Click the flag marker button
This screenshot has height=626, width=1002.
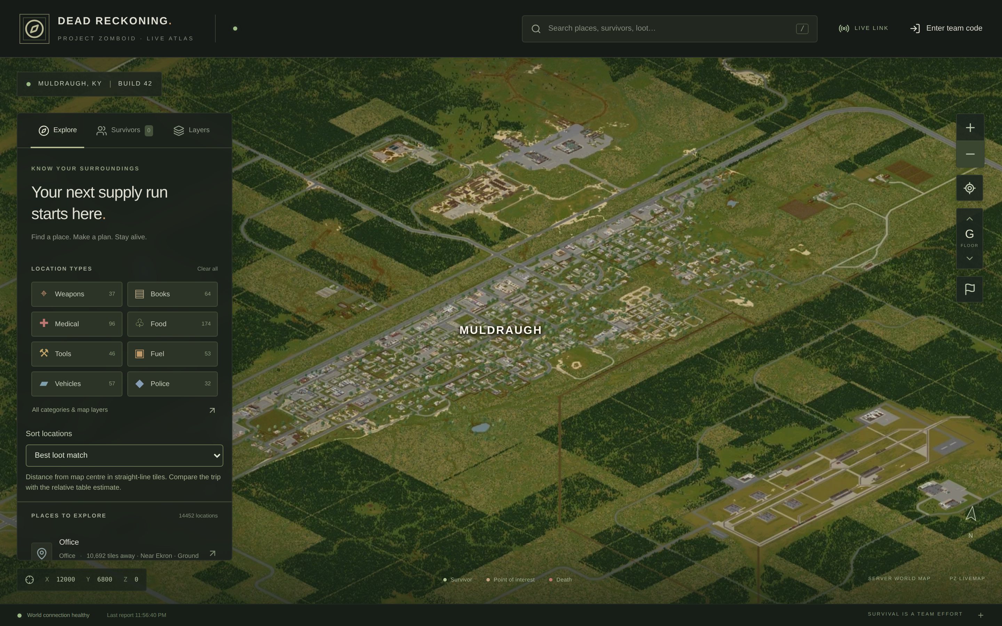click(x=969, y=289)
